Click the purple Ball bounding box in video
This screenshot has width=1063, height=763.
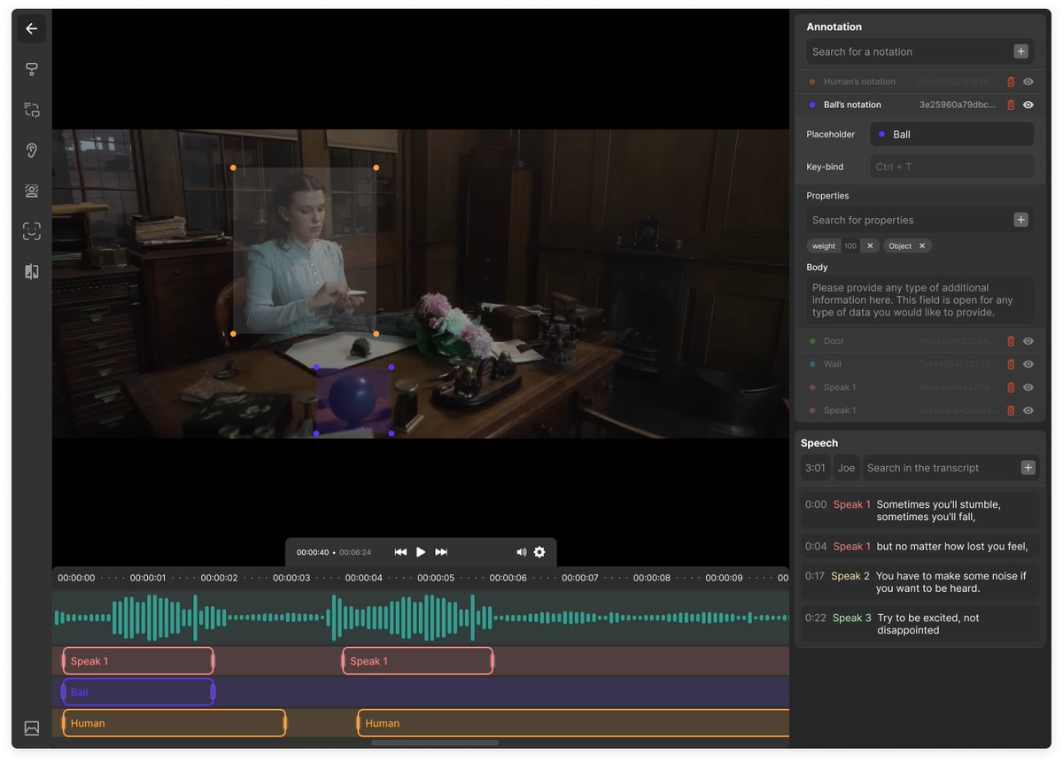pos(353,401)
